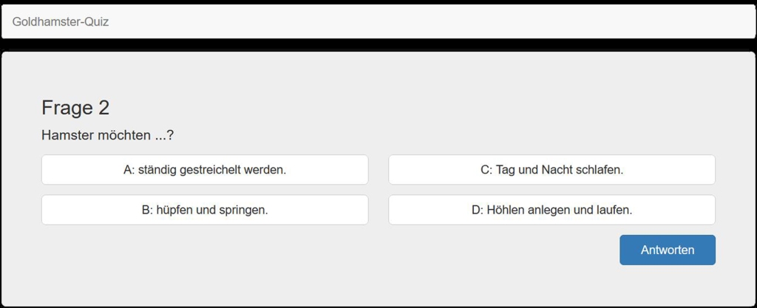Click the Frage 2 heading
Screen dimensions: 757x308
75,108
